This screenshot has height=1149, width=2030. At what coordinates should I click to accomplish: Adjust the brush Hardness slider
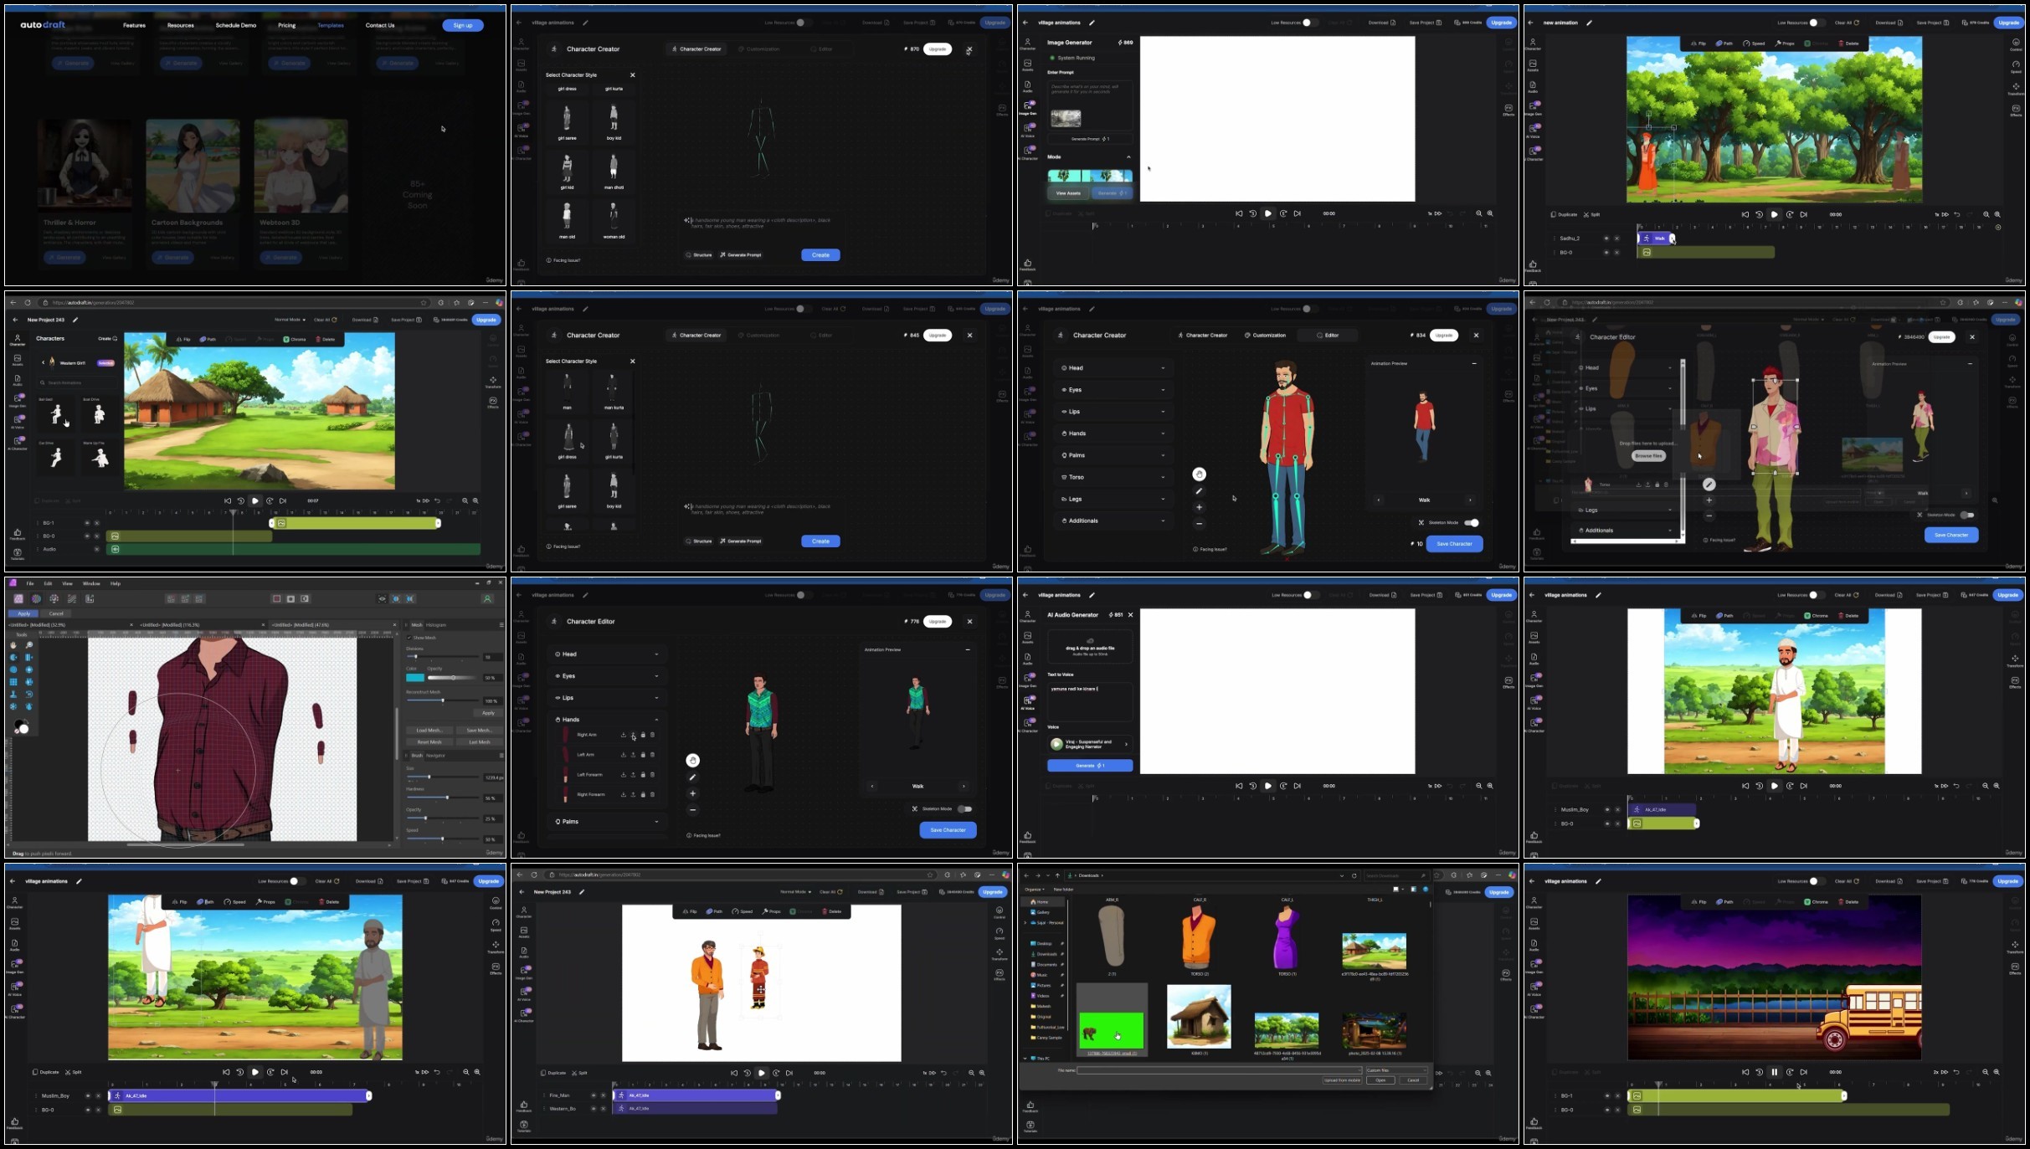click(443, 798)
